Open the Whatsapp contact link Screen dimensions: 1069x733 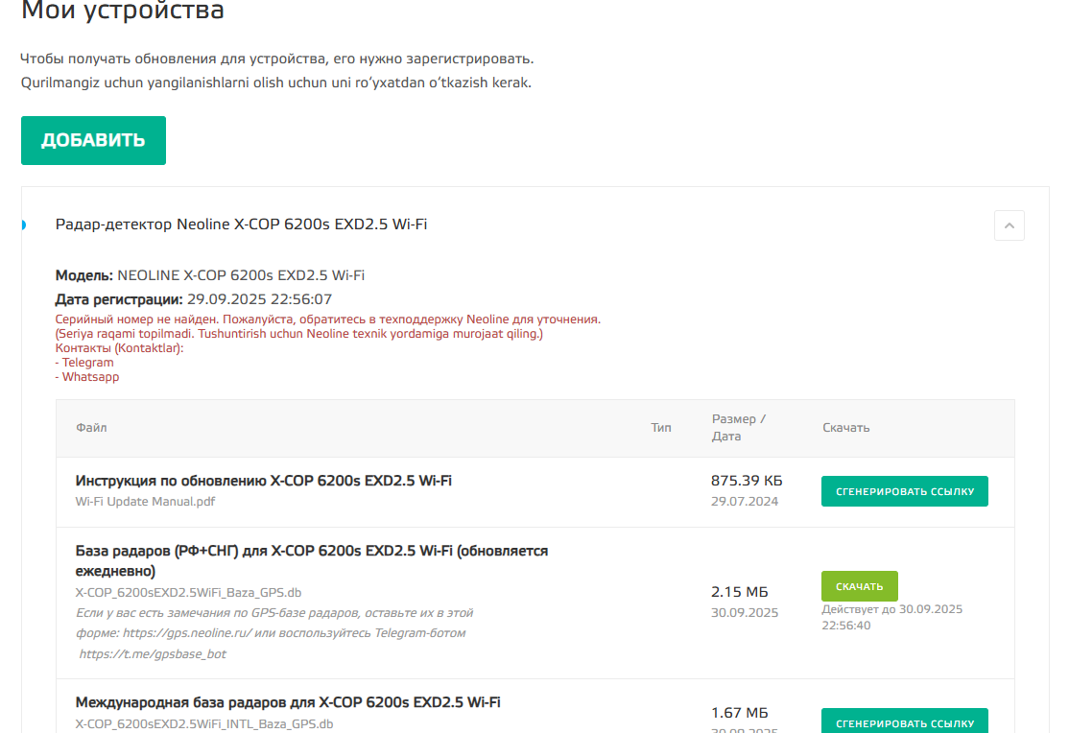(x=90, y=376)
